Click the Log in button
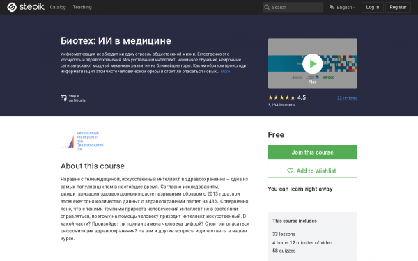The image size is (418, 261). point(373,7)
